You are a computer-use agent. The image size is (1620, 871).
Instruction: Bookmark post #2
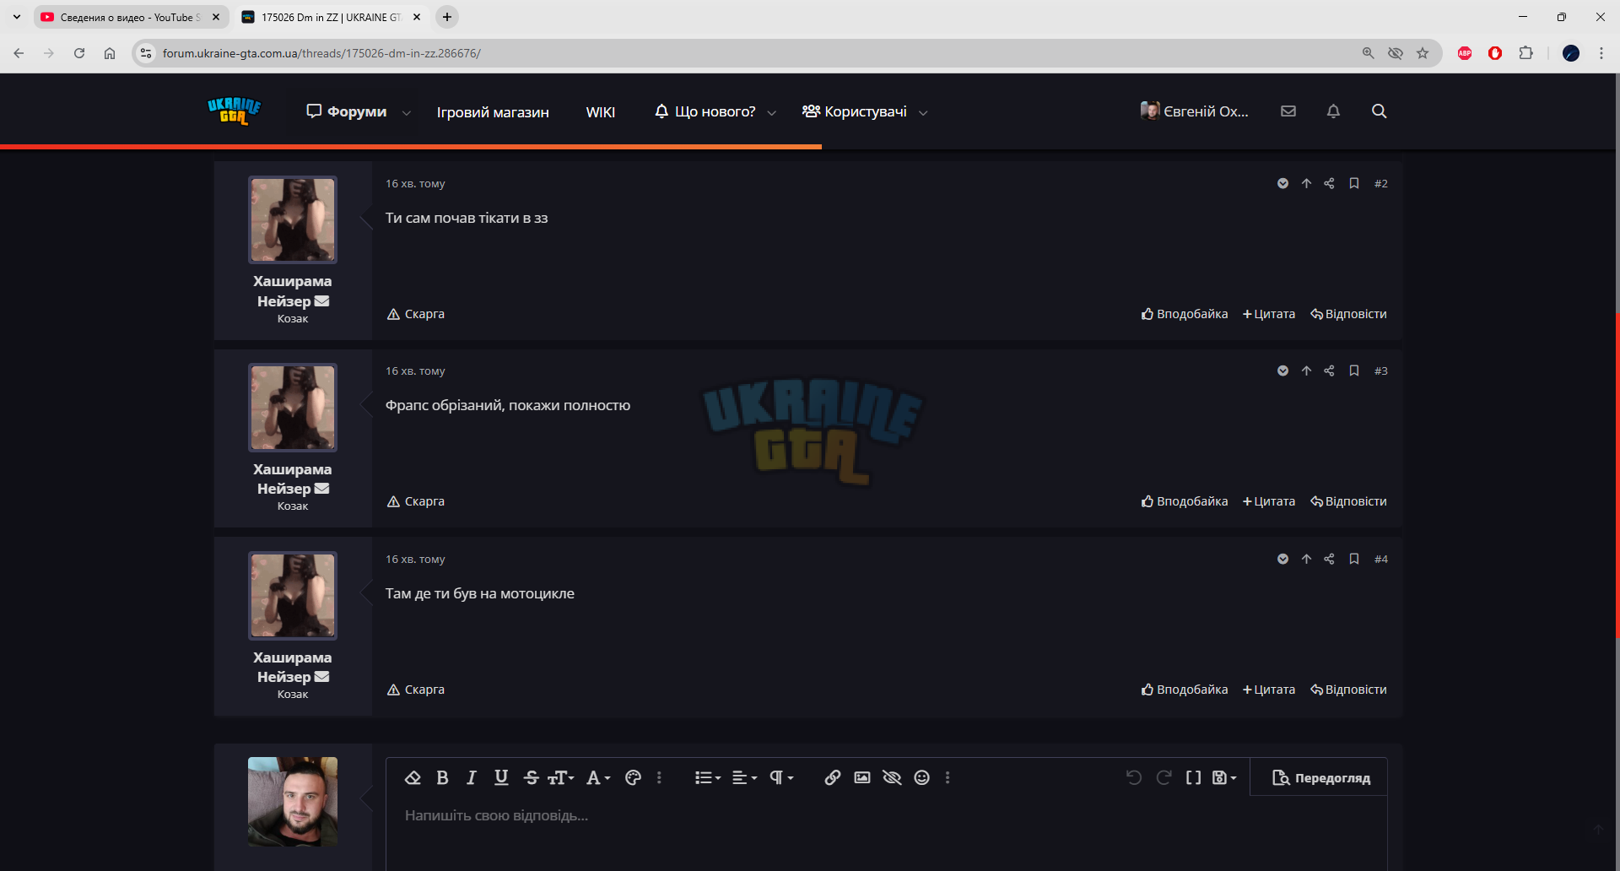[x=1354, y=183]
